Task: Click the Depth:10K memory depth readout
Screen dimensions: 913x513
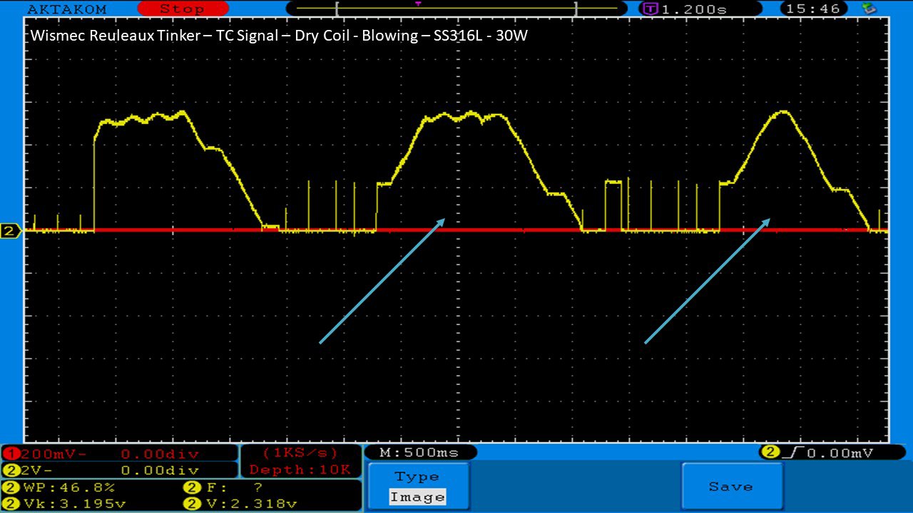Action: click(300, 470)
